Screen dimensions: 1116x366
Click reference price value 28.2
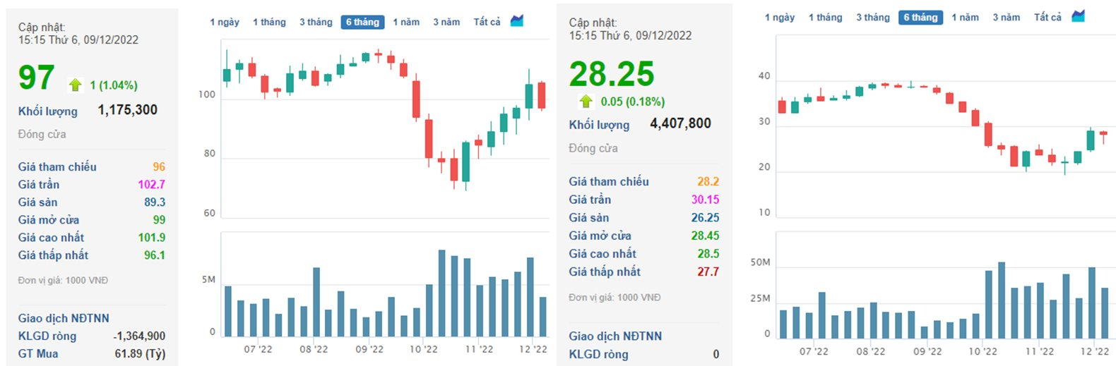point(708,182)
